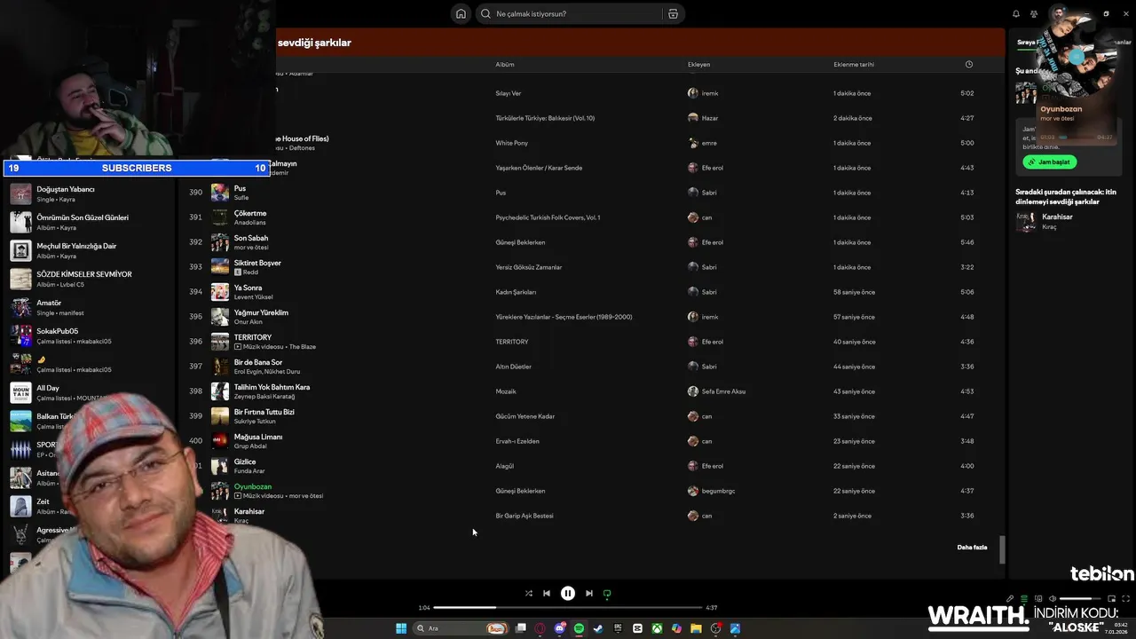Adjust the volume slider

tap(1081, 599)
